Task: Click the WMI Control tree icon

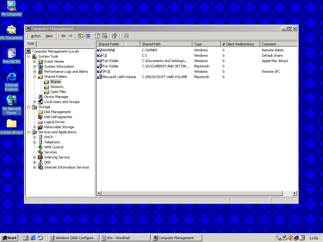Action: pos(40,147)
